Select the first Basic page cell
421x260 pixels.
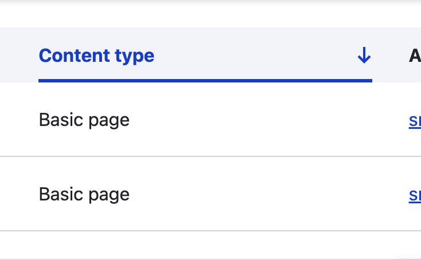pos(84,120)
